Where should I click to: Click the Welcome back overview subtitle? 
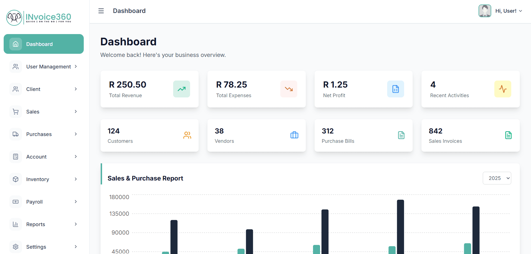coord(163,55)
